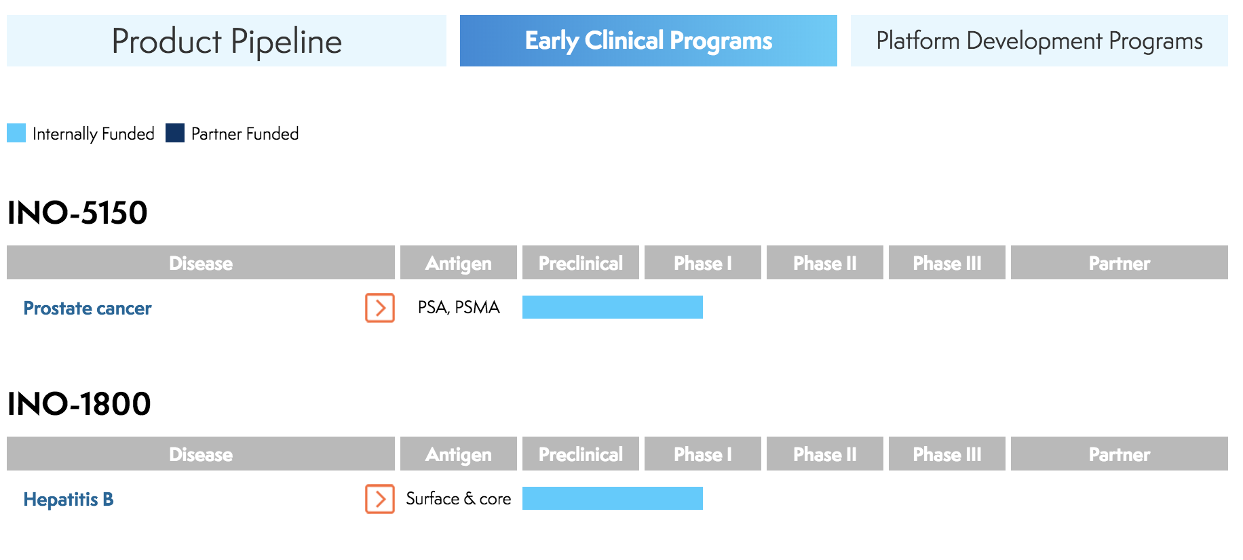Image resolution: width=1243 pixels, height=560 pixels.
Task: Click the INO-1800 program heading
Action: [x=79, y=405]
